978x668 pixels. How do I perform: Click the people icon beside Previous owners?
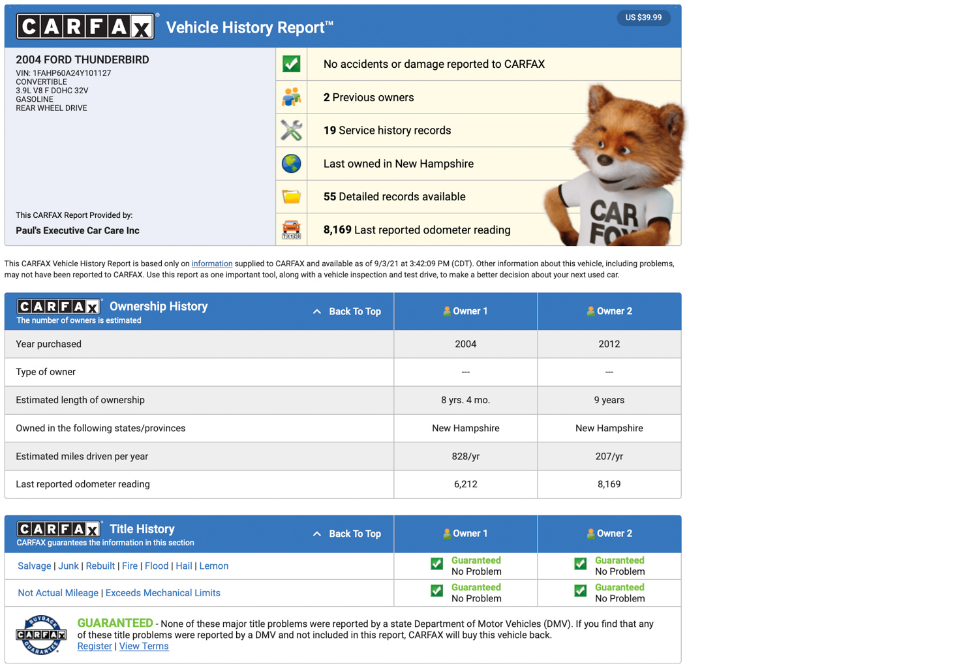click(x=291, y=97)
